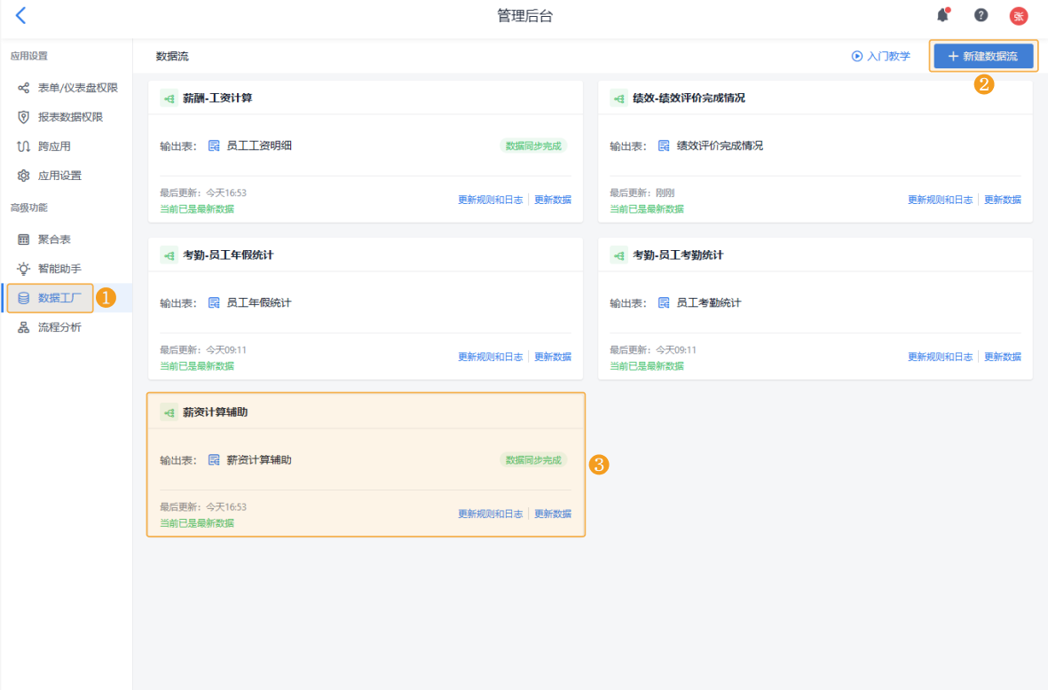Open the notification bell
Image resolution: width=1048 pixels, height=690 pixels.
(943, 15)
